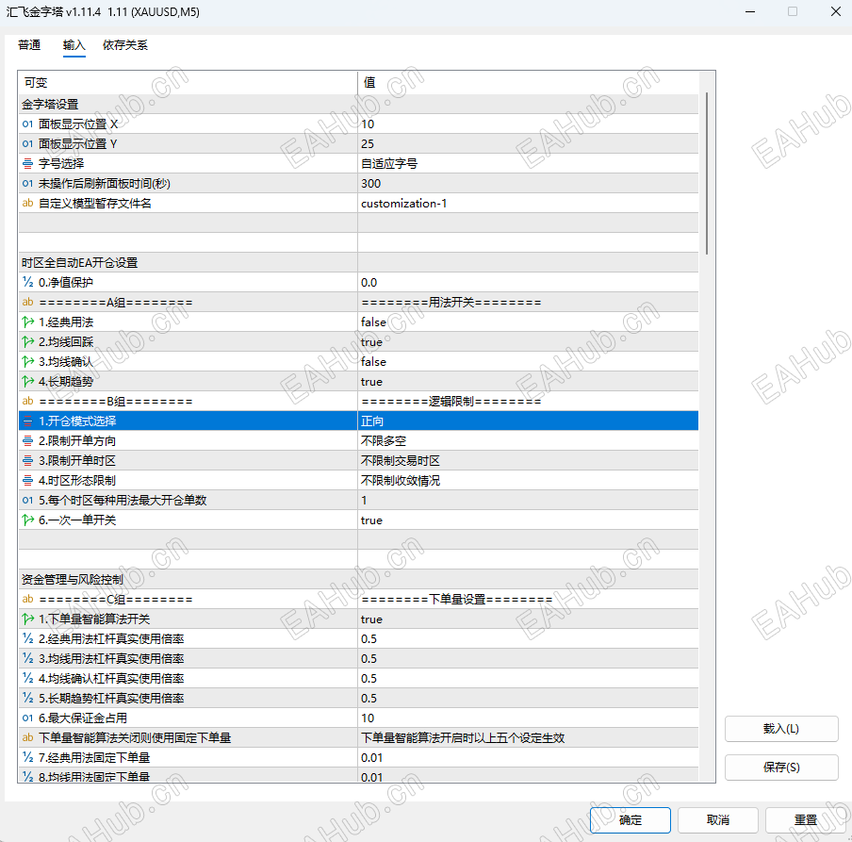Click enum icon beside 字号选择
This screenshot has width=852, height=842.
coord(27,164)
